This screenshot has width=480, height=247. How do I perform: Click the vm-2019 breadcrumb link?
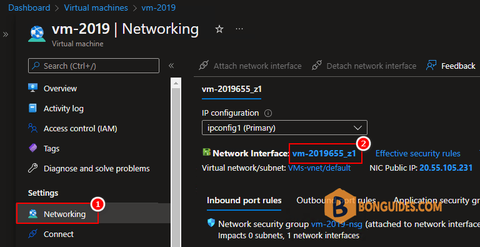tap(159, 8)
